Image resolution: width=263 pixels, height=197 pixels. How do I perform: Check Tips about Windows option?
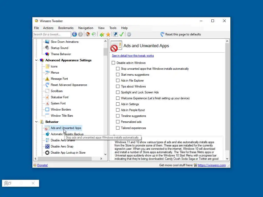click(x=118, y=86)
